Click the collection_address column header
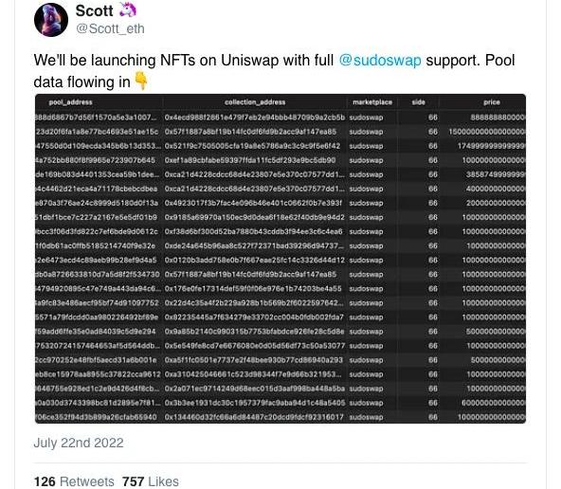The width and height of the screenshot is (561, 489). pos(255,102)
